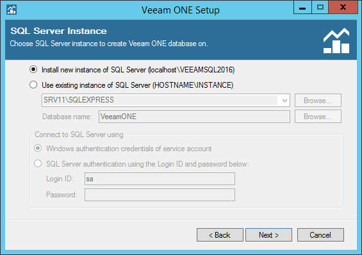The image size is (362, 255).
Task: Click the SQL Server Instance heading text
Action: [x=59, y=31]
